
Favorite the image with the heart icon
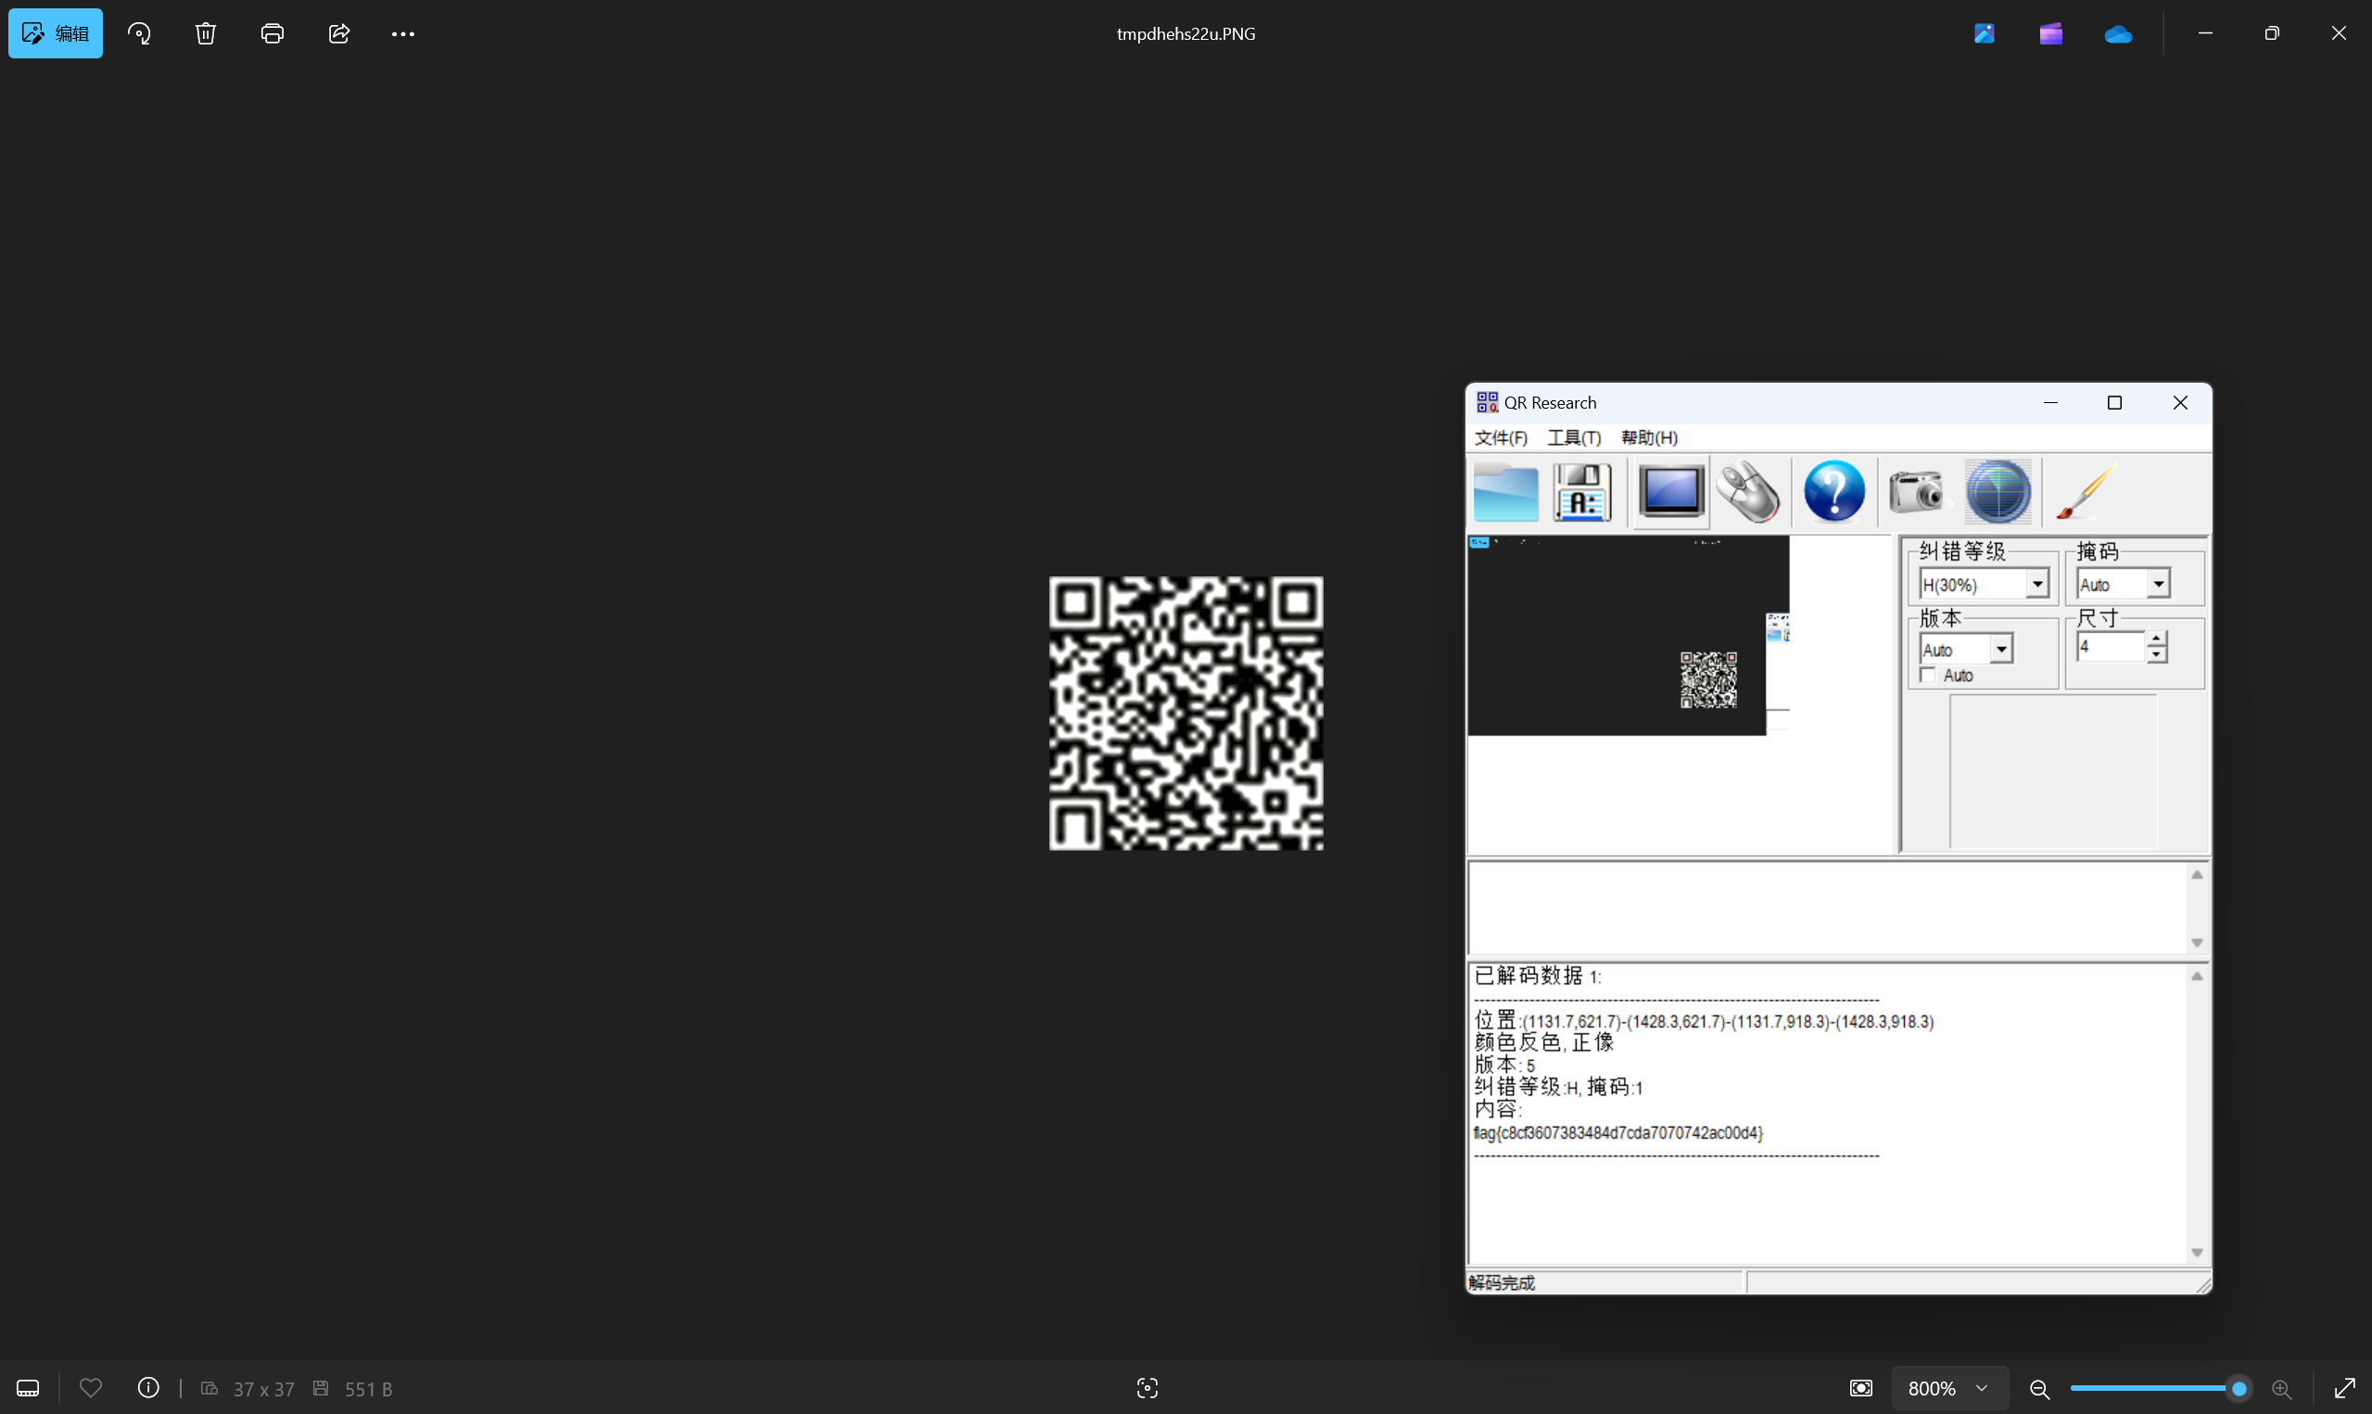pos(91,1388)
